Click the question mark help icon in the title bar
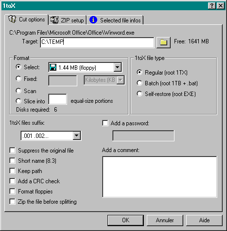Image resolution: width=227 pixels, height=231 pixels. (x=212, y=6)
